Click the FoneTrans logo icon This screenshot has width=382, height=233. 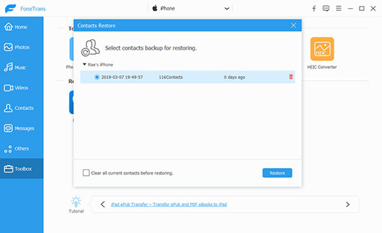tap(11, 9)
